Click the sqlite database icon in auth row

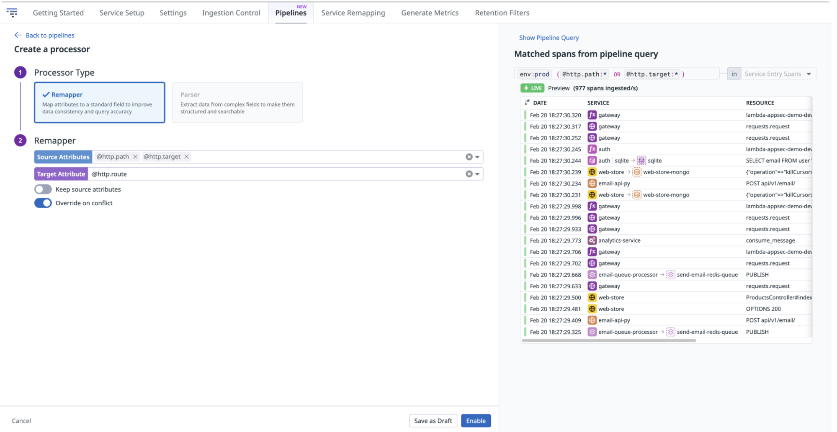pyautogui.click(x=641, y=161)
